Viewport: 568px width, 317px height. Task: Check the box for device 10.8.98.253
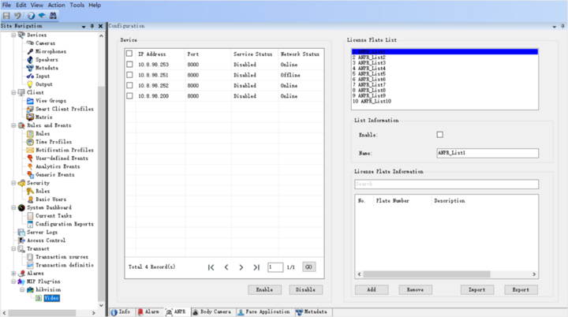click(x=129, y=64)
